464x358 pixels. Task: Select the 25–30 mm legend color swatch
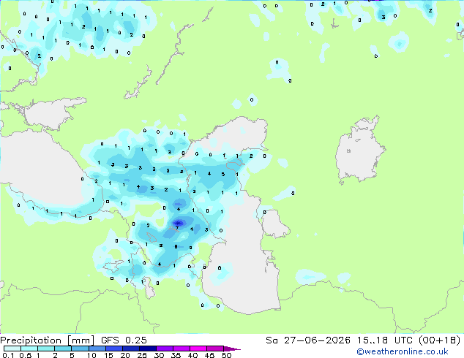tap(147, 349)
